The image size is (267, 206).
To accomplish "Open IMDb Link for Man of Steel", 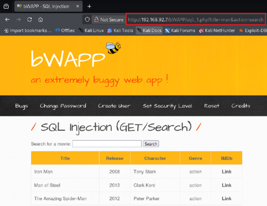I will 226,185.
